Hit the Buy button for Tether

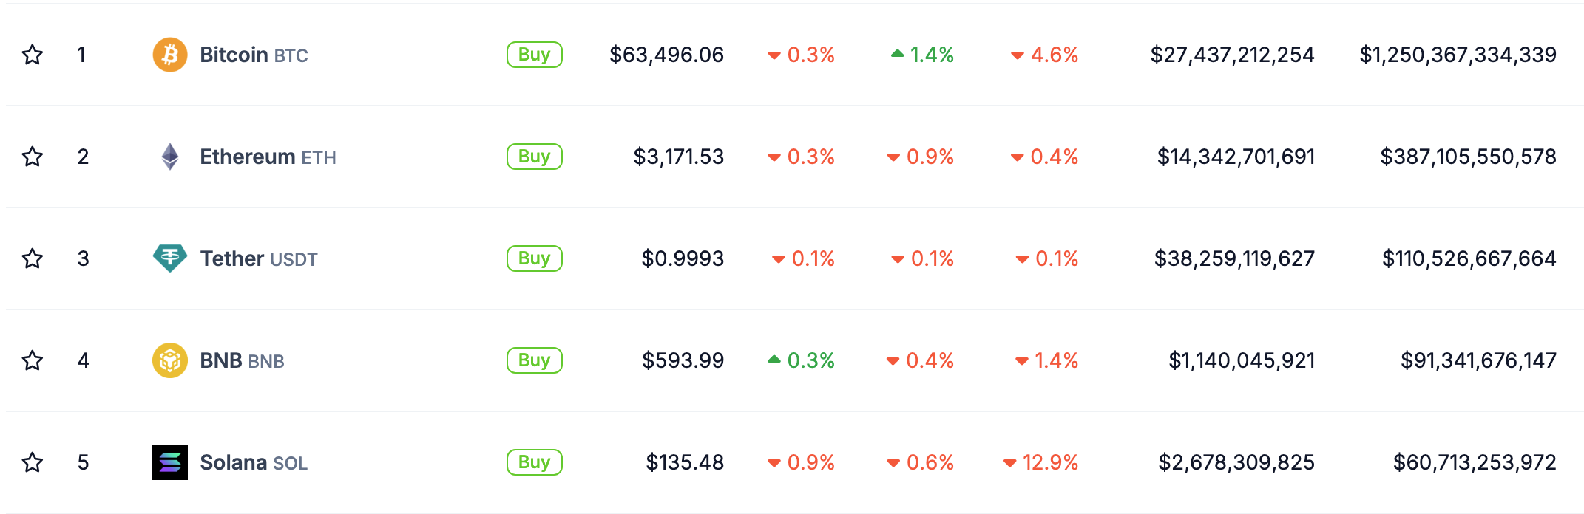[534, 258]
